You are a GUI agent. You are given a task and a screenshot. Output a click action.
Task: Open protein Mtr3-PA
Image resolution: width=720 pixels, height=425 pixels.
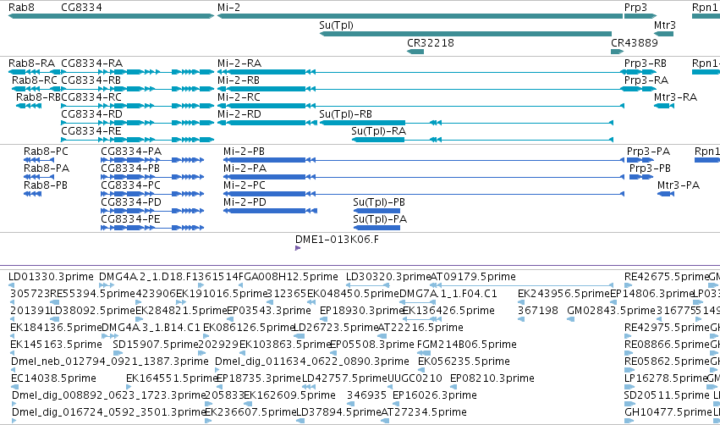pyautogui.click(x=666, y=194)
